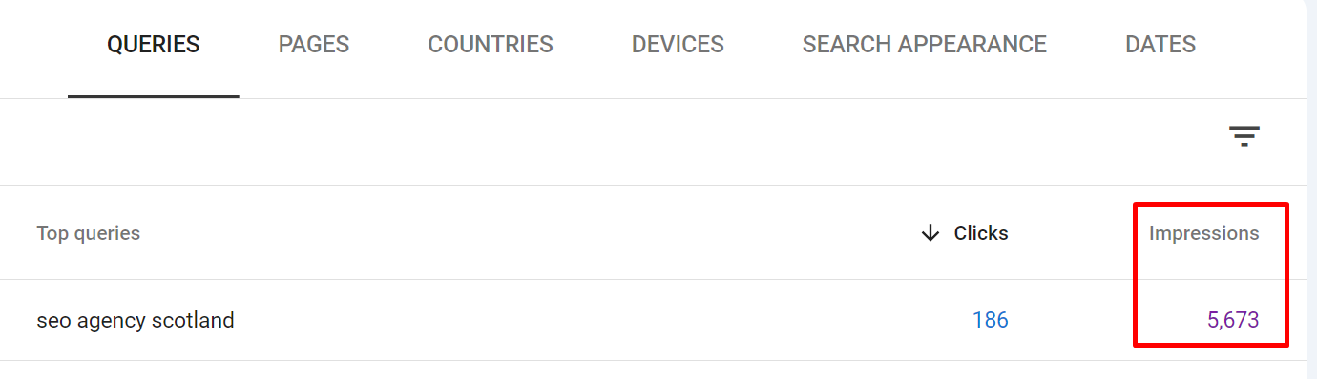Viewport: 1317px width, 379px height.
Task: Click the 186 clicks value
Action: (x=991, y=320)
